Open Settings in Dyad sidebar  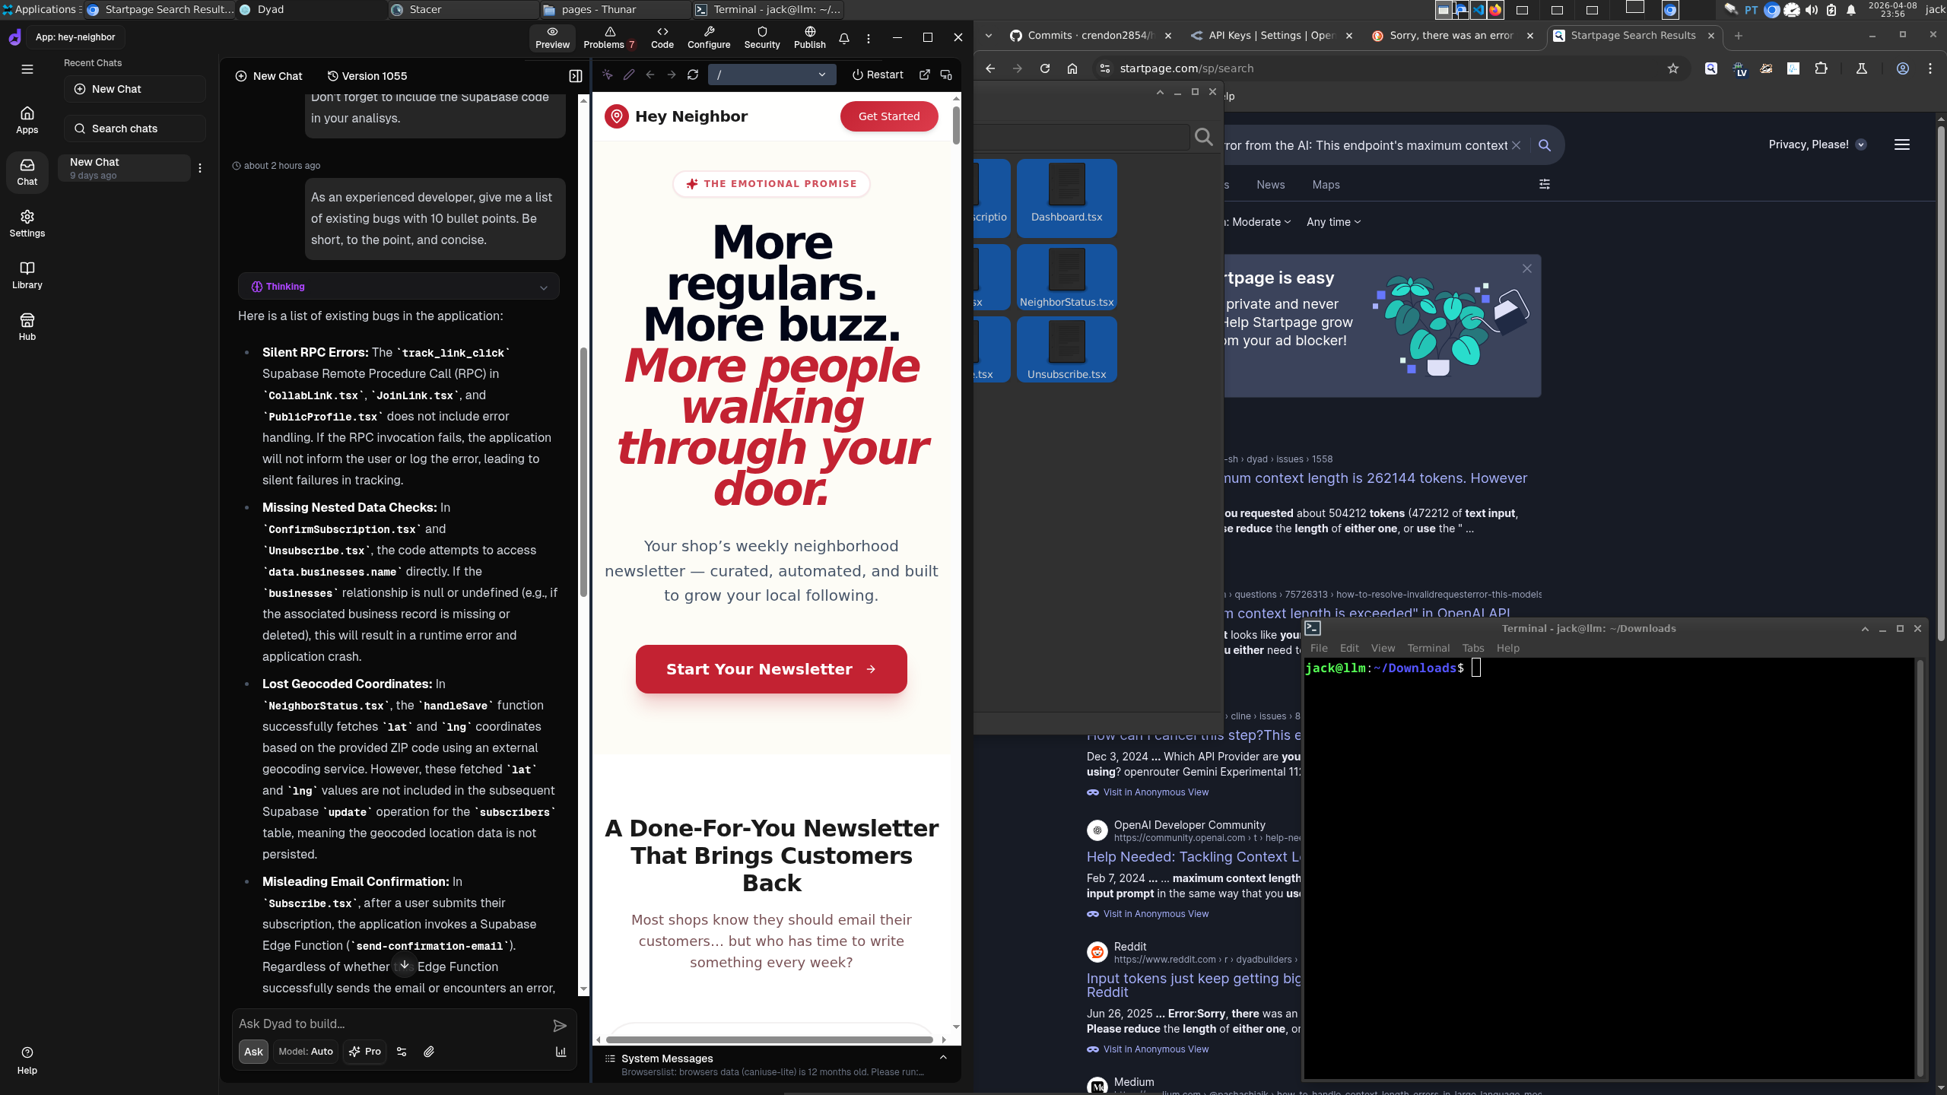click(27, 224)
